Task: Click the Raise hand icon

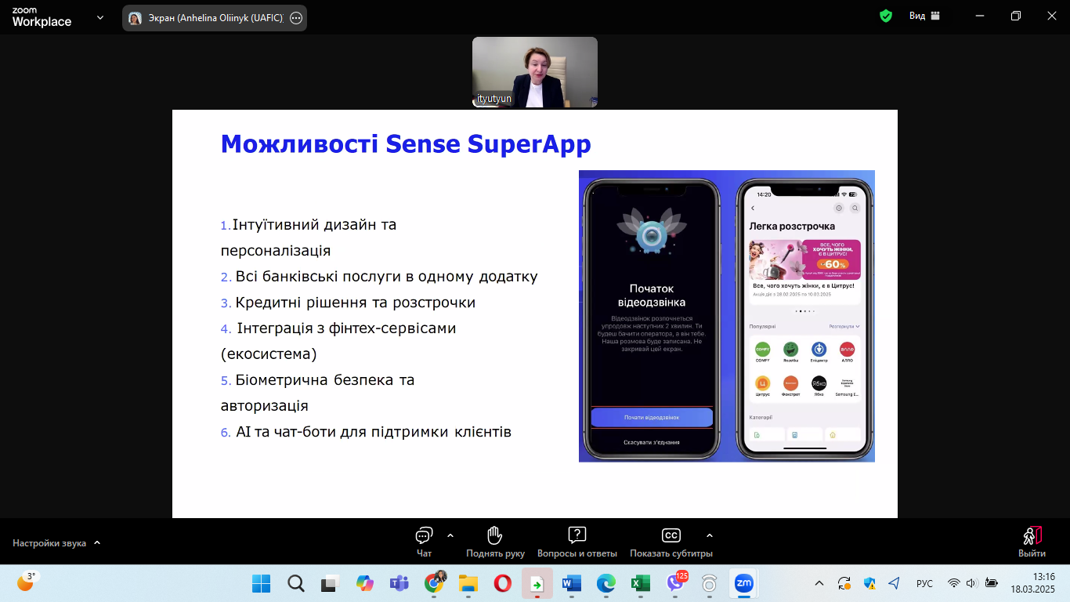Action: (495, 535)
